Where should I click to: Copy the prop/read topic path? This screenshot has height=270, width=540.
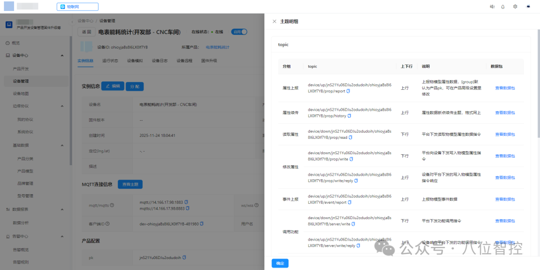click(x=350, y=138)
